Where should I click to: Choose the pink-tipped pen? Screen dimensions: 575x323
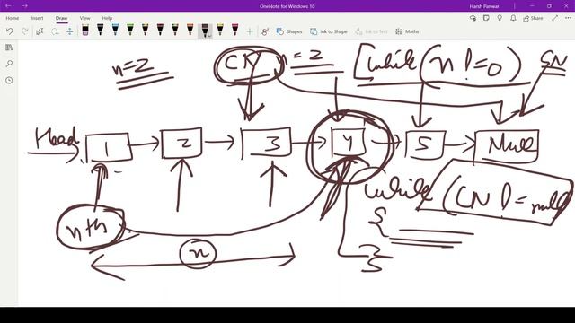coord(234,30)
